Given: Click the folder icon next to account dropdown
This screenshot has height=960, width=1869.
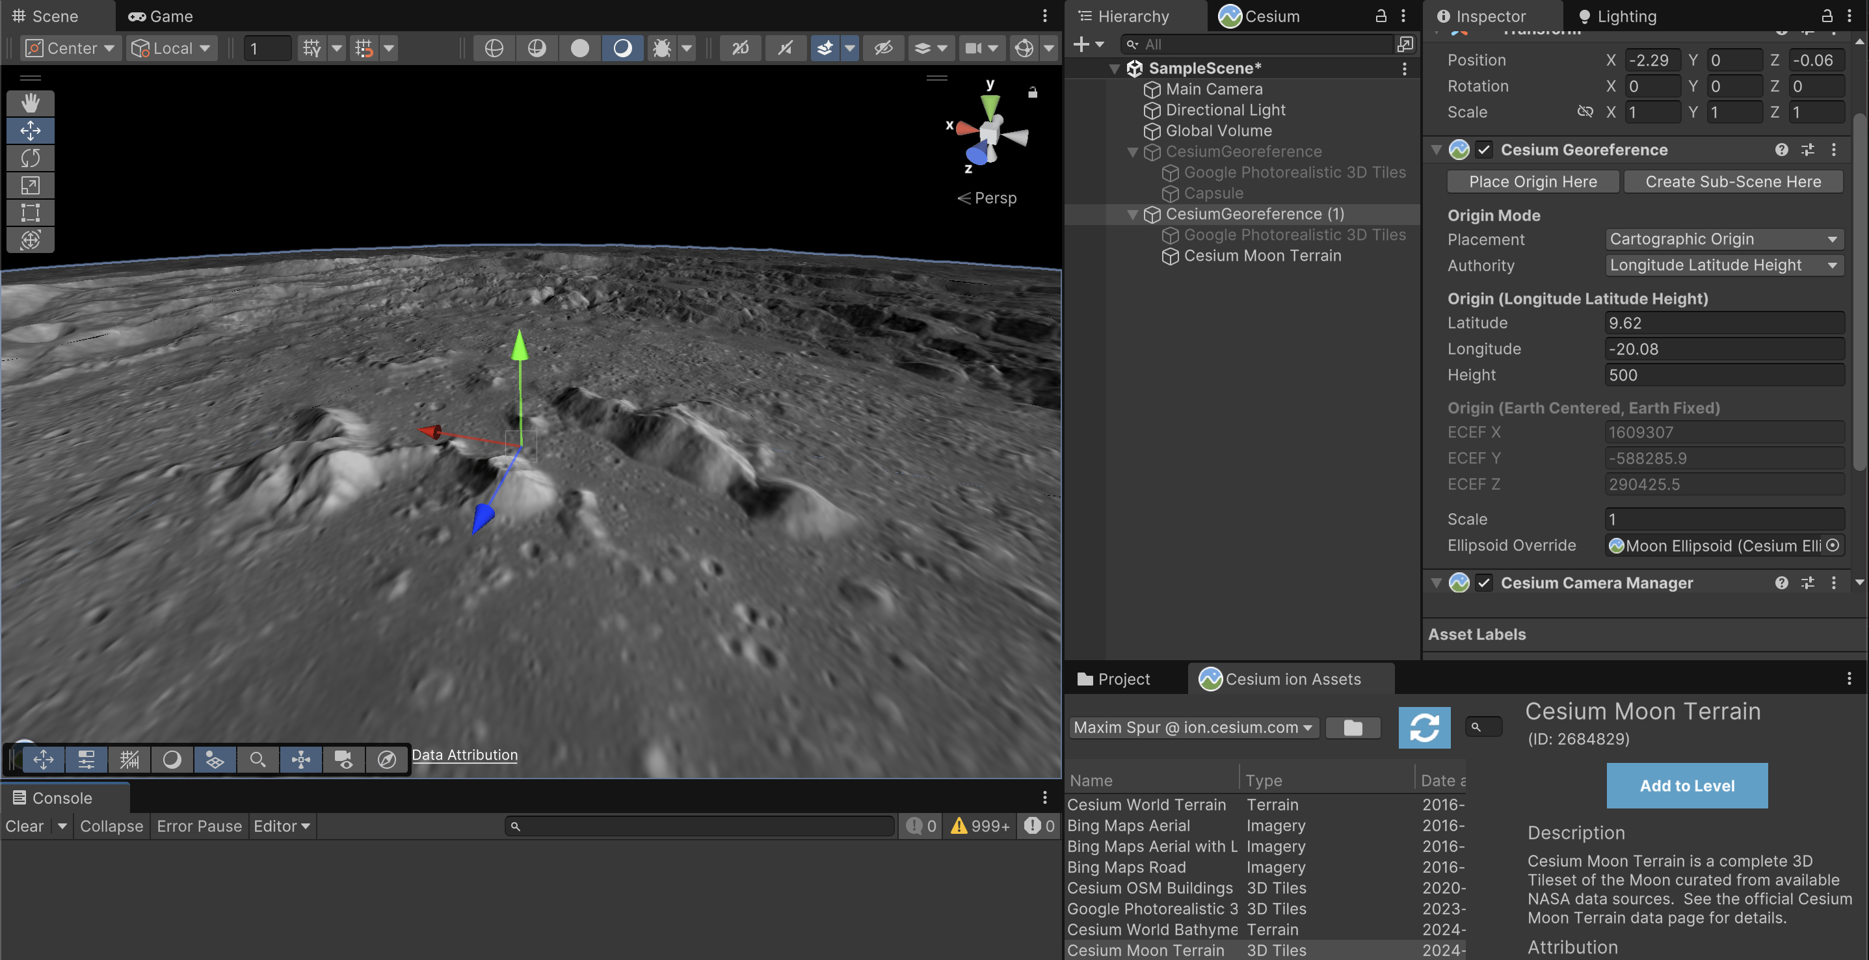Looking at the screenshot, I should pos(1353,728).
